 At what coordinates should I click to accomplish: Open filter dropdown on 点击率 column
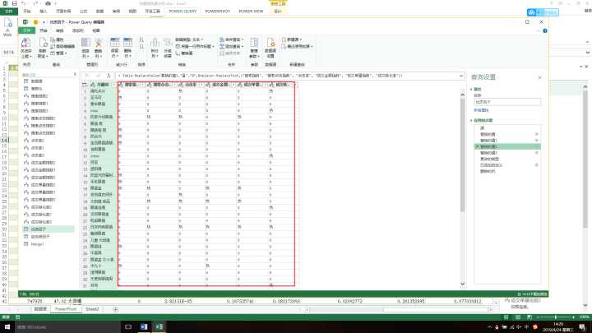coord(202,85)
